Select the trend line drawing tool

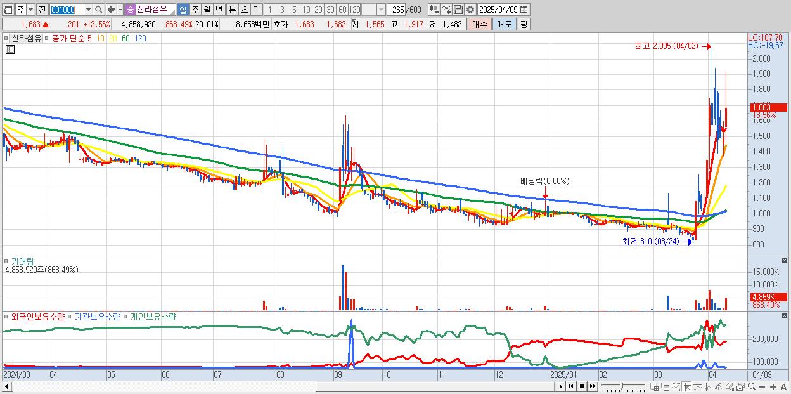click(x=698, y=386)
